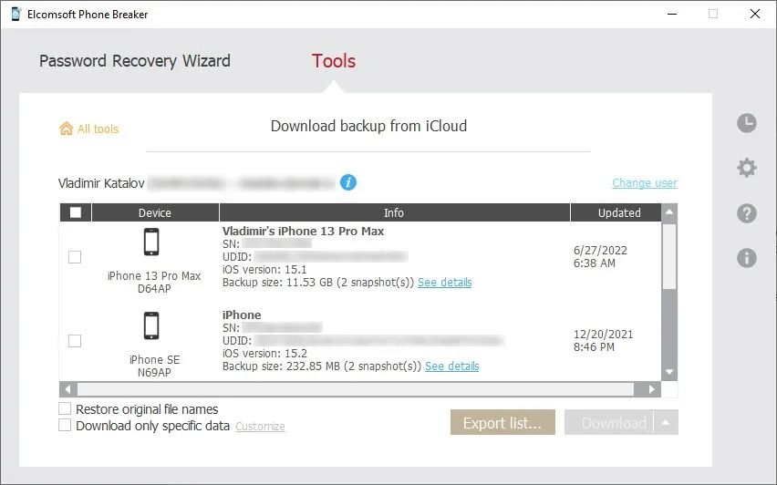Sort by the Device column header

pyautogui.click(x=155, y=212)
